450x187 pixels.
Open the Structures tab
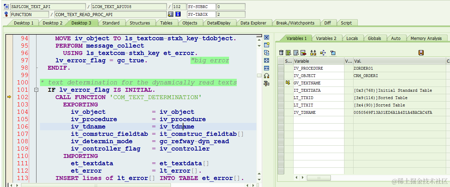tap(140, 23)
